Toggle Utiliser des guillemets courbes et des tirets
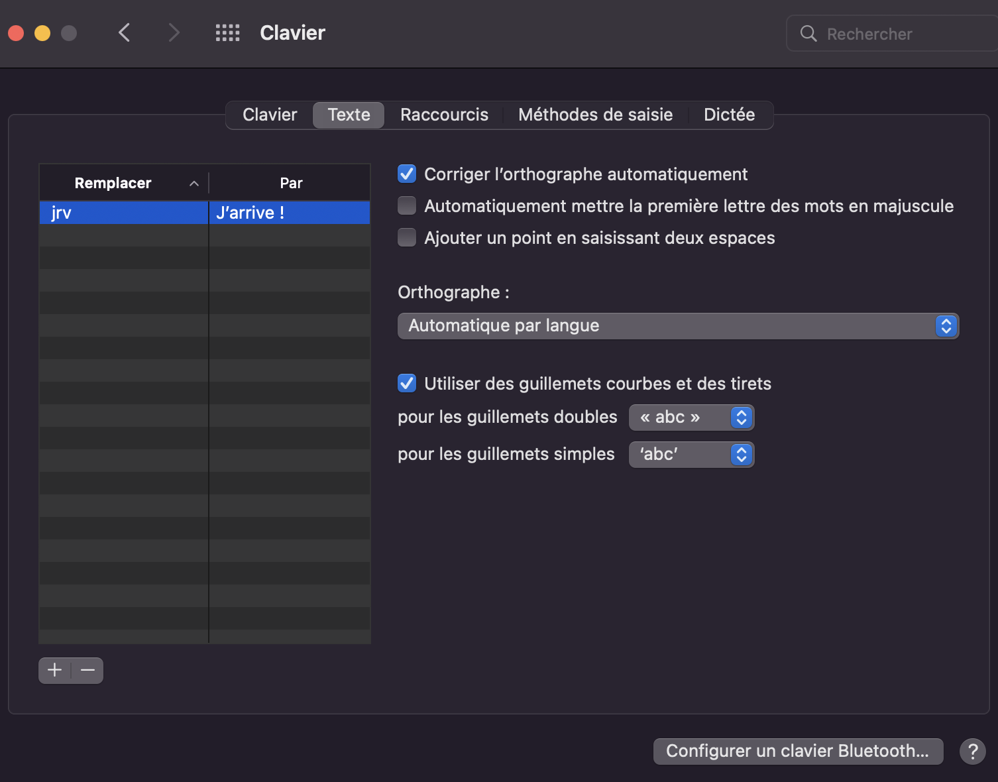The height and width of the screenshot is (782, 998). [x=407, y=384]
